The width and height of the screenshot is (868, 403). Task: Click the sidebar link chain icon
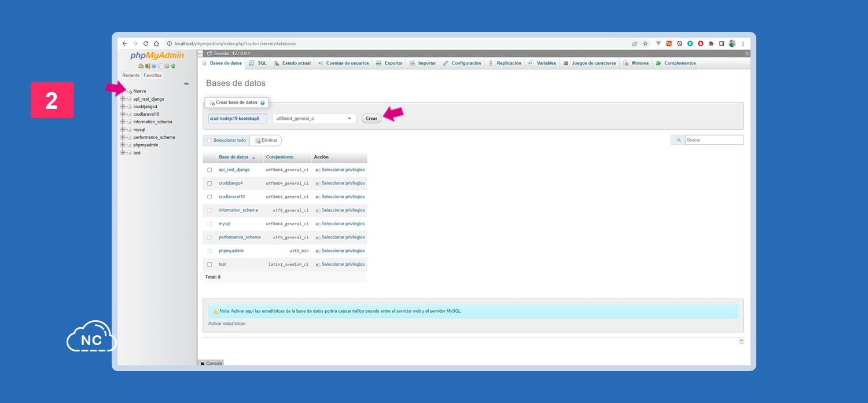(186, 83)
